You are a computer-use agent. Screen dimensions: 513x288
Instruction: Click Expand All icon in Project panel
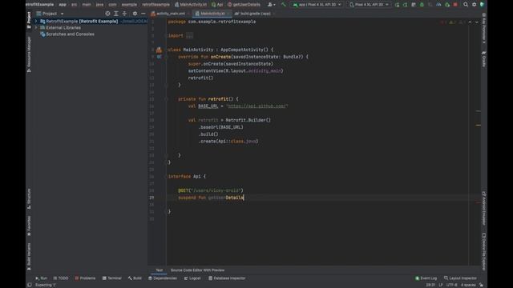tap(115, 14)
